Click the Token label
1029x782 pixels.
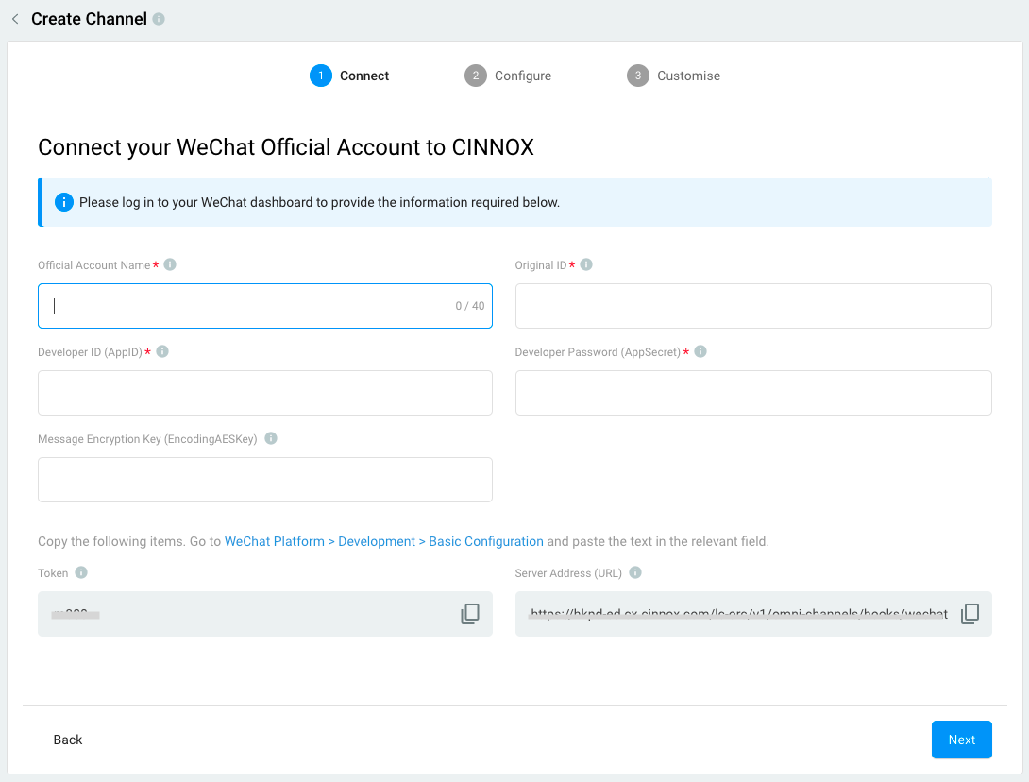point(53,573)
